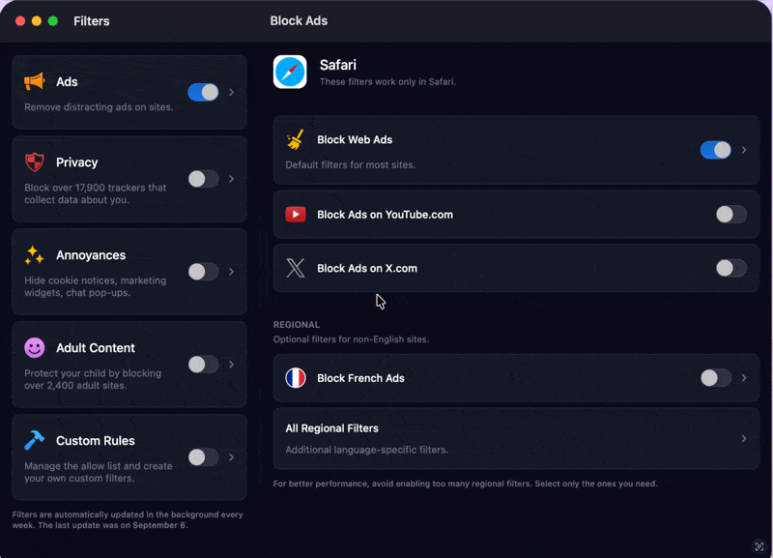Select the Custom Rules category title

point(95,441)
